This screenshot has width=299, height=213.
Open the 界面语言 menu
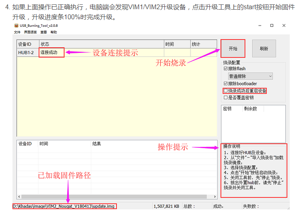pos(30,32)
